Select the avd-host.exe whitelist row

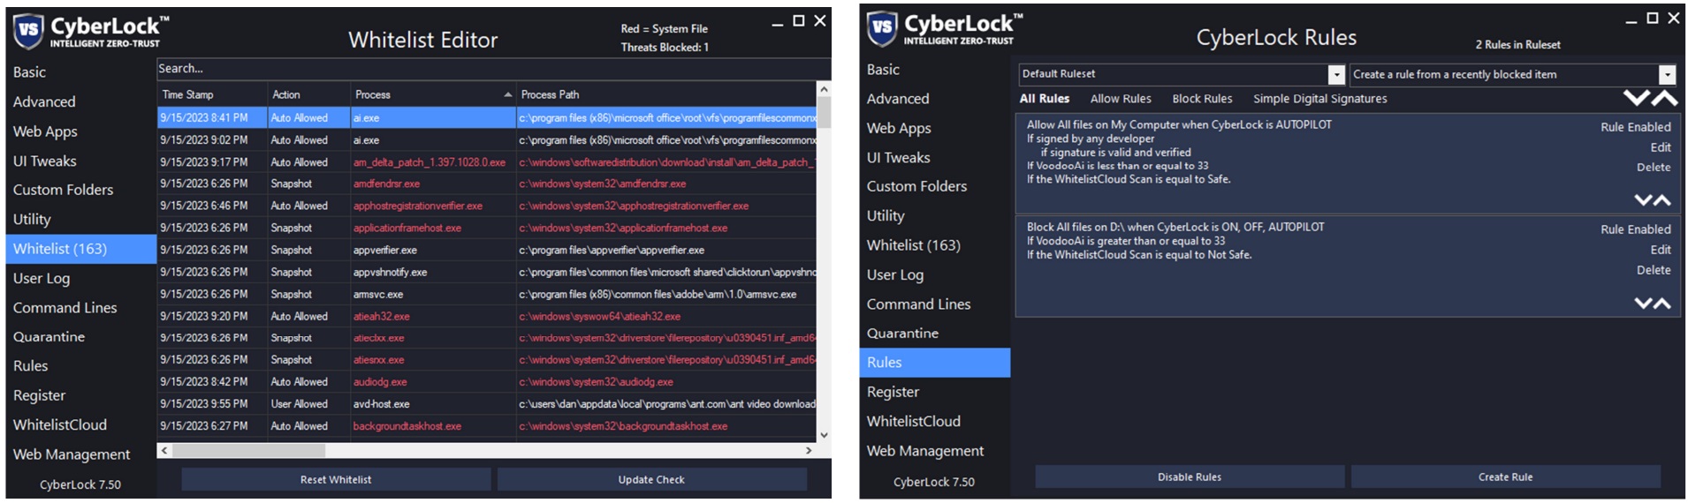coord(487,404)
